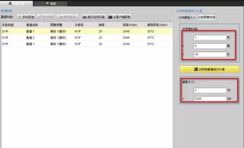This screenshot has height=148, width=244.
Task: Select the 已知硬盘大小 tab
Action: [186, 17]
